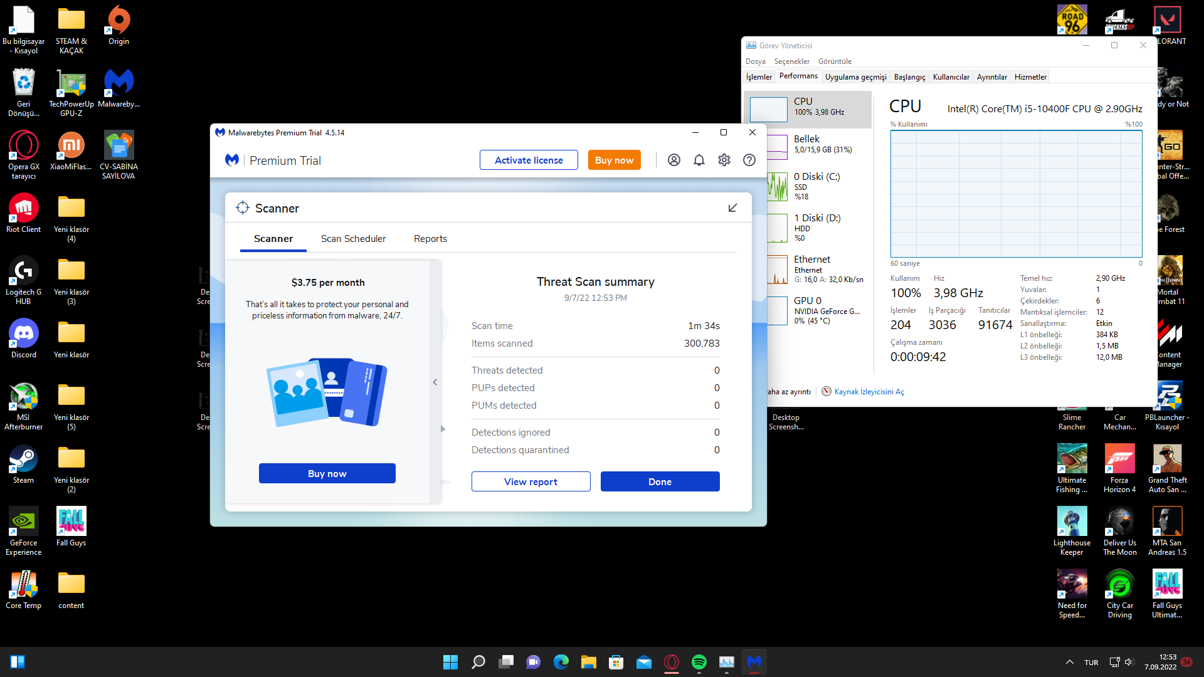Click orange Buy now button in header
1204x677 pixels.
point(615,160)
